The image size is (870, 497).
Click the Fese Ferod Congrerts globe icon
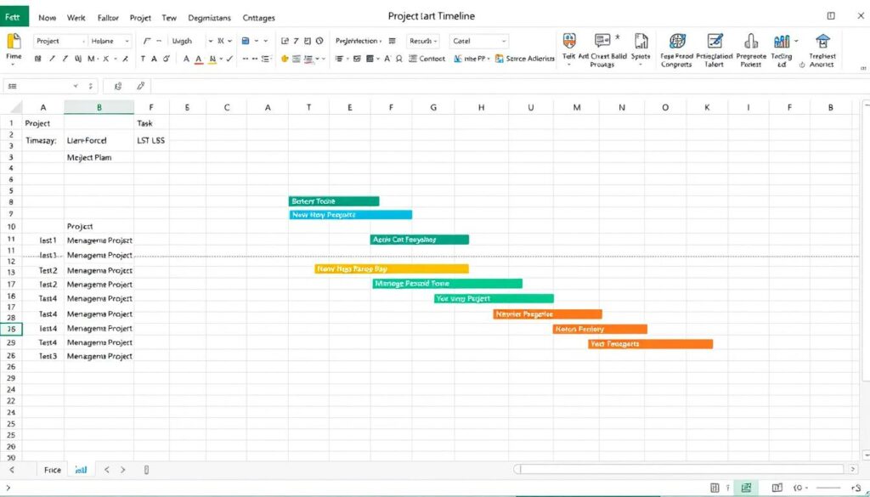point(676,41)
